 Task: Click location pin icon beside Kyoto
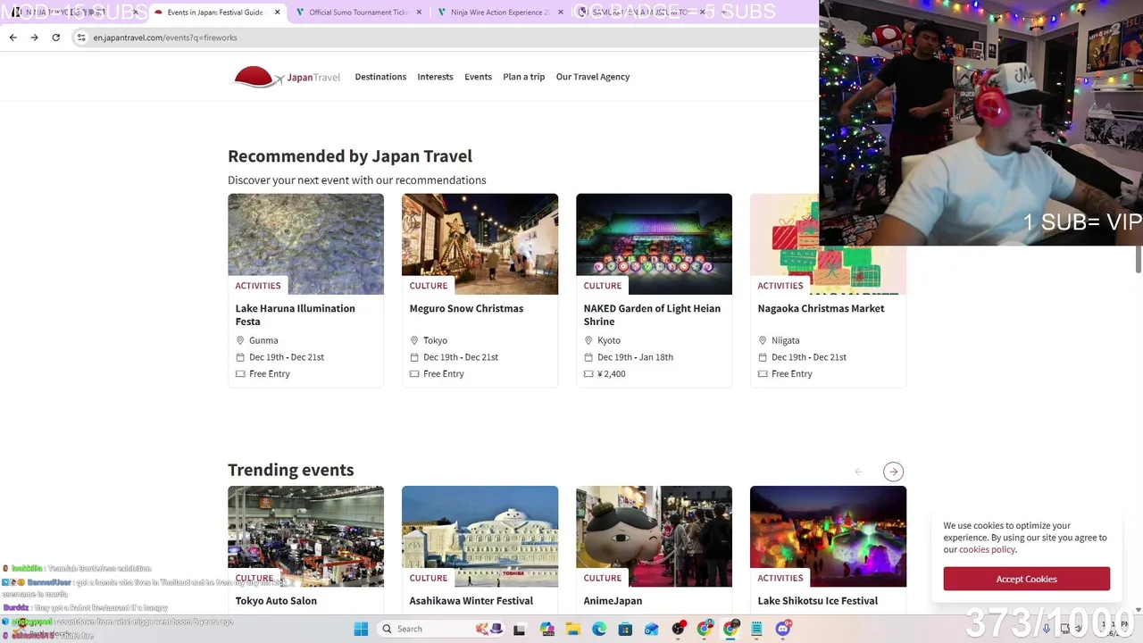click(588, 340)
